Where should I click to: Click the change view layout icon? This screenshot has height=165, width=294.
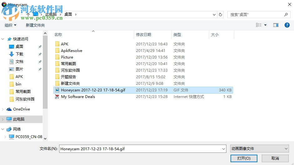(x=259, y=25)
